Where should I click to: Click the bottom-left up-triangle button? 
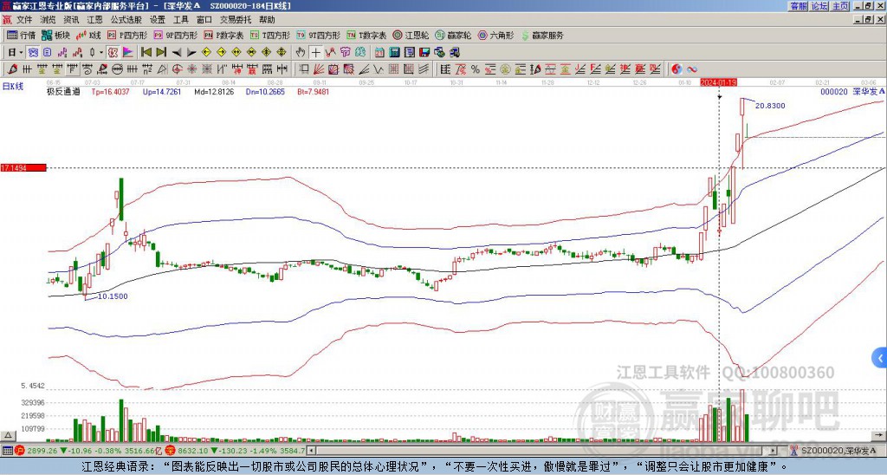8,435
